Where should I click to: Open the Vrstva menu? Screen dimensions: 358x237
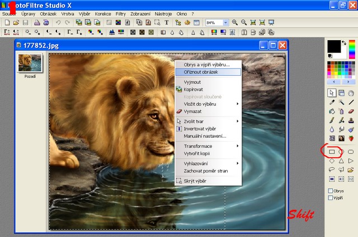[x=68, y=14]
